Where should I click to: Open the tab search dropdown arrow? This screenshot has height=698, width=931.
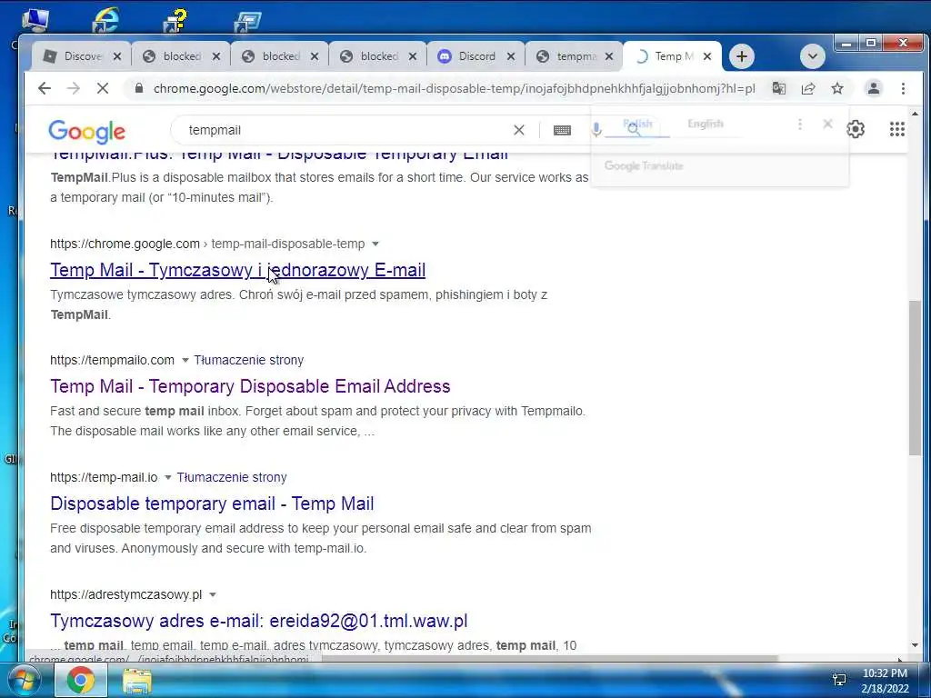812,56
